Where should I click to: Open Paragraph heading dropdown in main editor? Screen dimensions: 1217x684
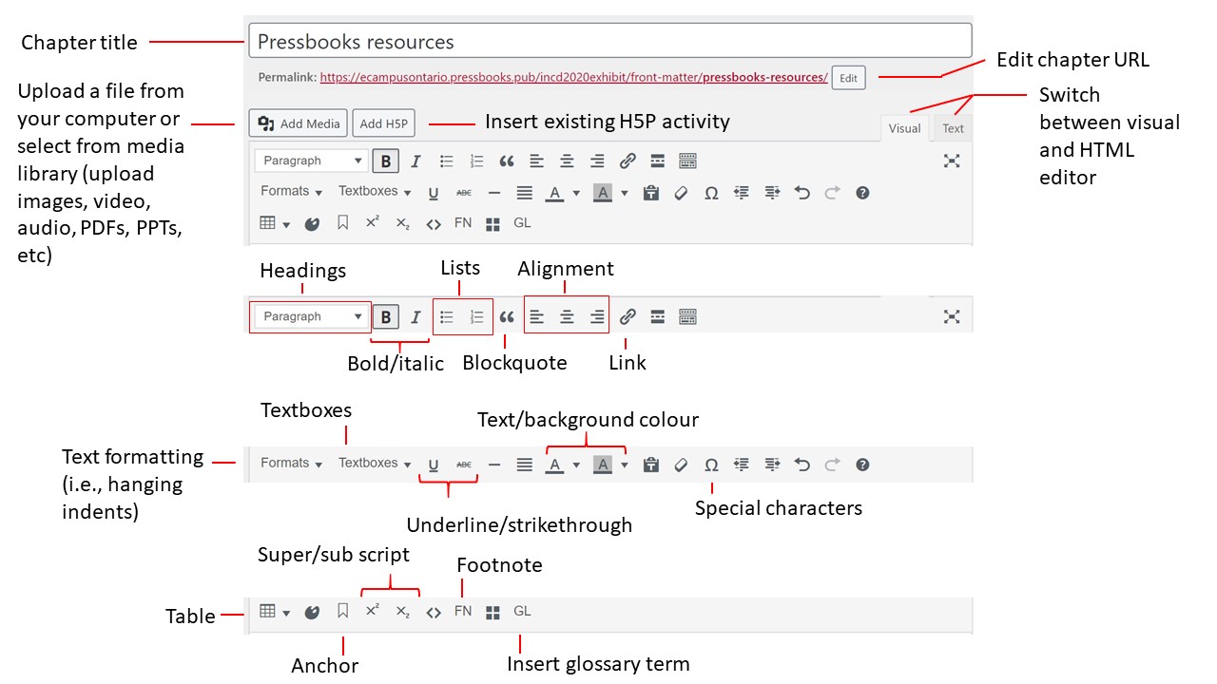[310, 161]
